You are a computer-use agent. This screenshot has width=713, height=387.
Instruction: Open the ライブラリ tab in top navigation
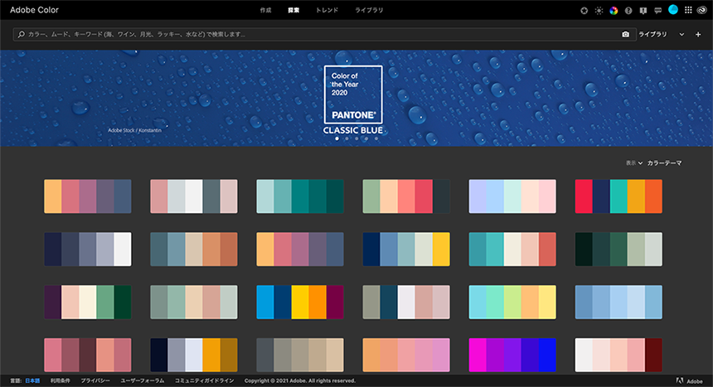point(369,10)
